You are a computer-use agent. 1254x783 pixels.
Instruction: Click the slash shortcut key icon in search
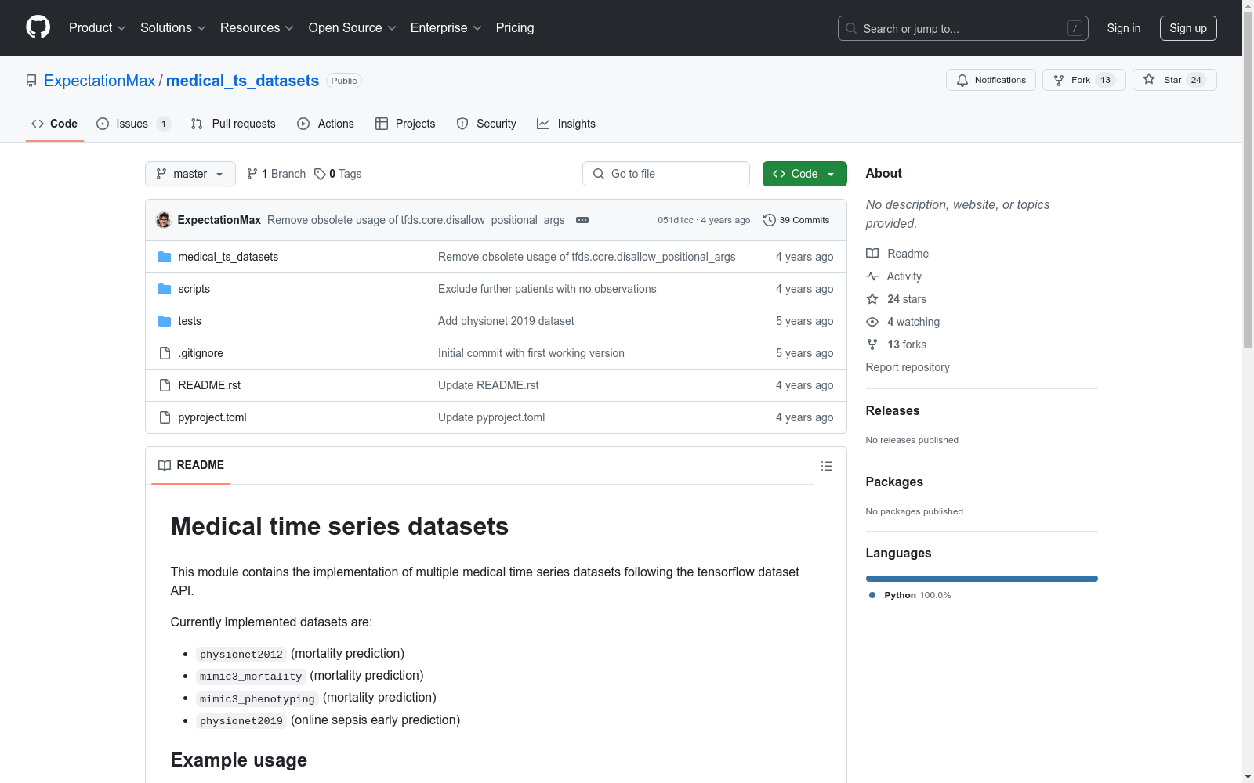click(1075, 28)
